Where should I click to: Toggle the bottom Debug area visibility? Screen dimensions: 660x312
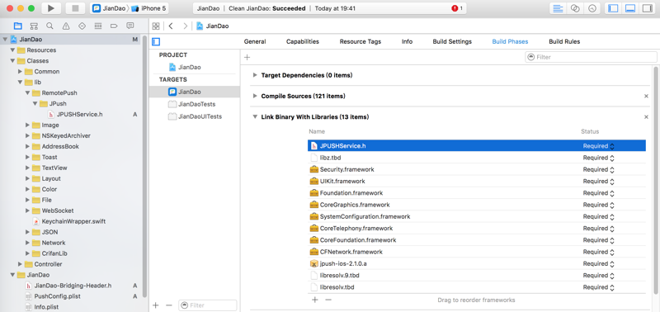click(630, 8)
